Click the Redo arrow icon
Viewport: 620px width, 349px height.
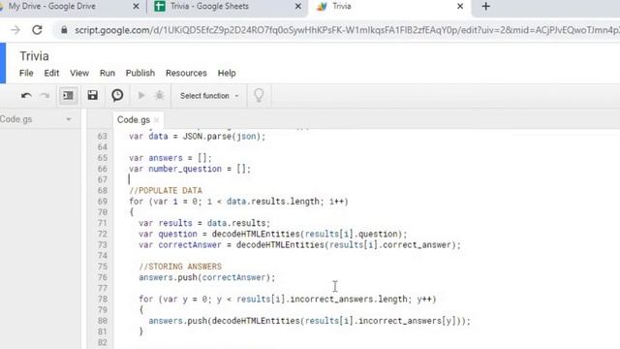[x=45, y=95]
